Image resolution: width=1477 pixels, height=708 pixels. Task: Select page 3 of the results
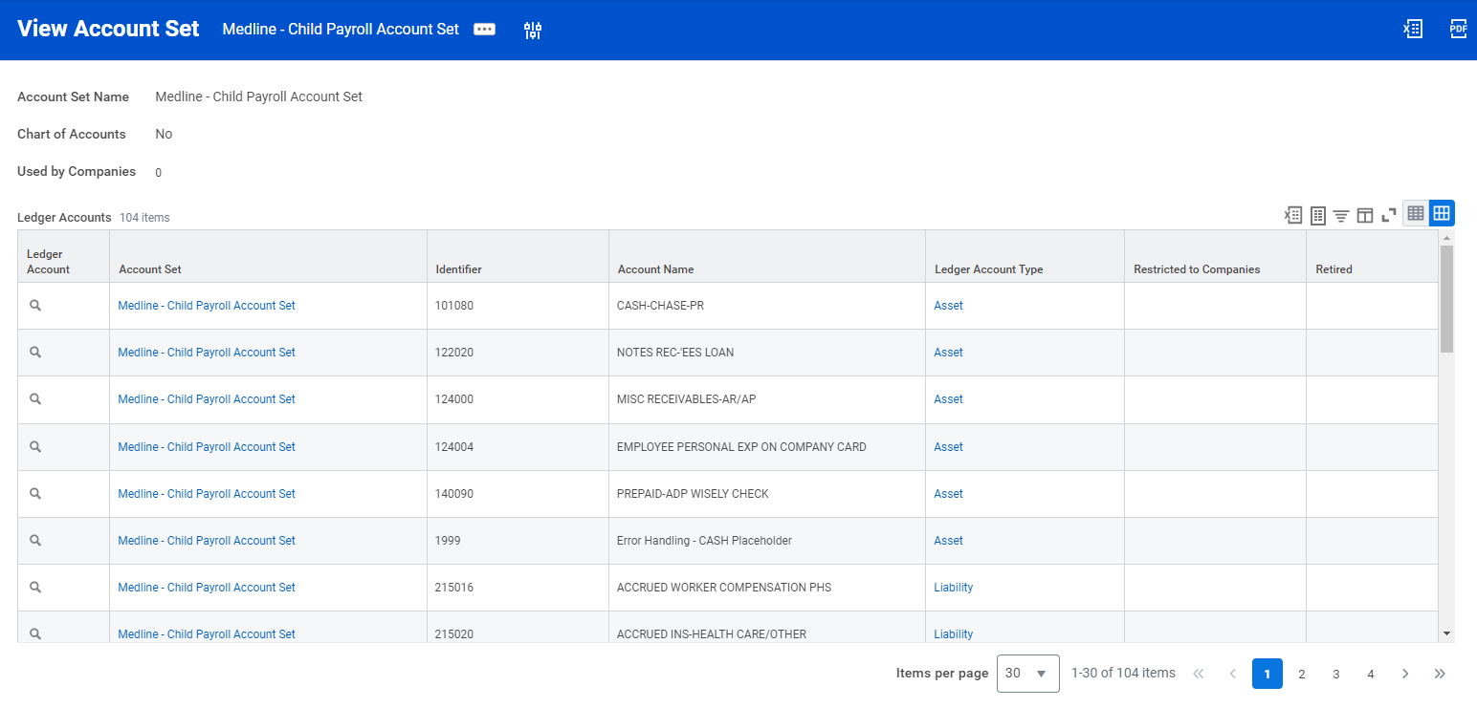click(x=1336, y=674)
